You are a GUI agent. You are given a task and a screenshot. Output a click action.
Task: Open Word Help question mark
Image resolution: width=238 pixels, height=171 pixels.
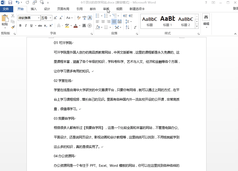[206, 3]
